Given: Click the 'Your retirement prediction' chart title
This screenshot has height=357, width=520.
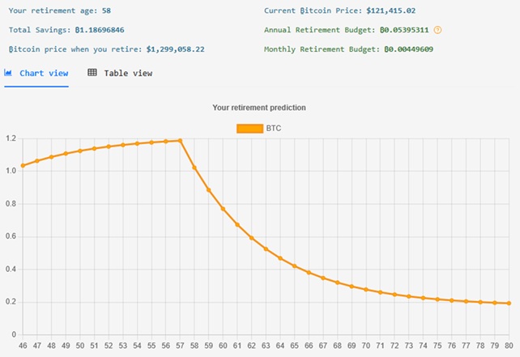Looking at the screenshot, I should point(259,107).
